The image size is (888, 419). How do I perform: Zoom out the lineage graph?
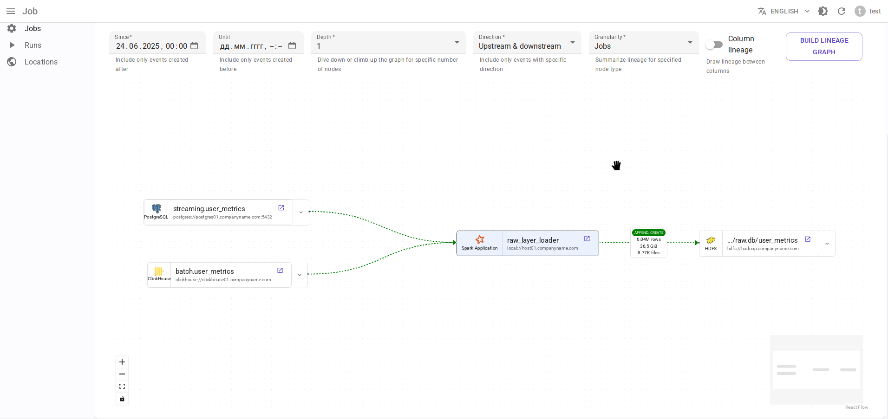(122, 374)
